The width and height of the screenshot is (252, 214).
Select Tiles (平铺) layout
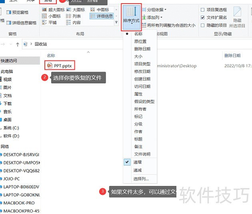coord(49,22)
